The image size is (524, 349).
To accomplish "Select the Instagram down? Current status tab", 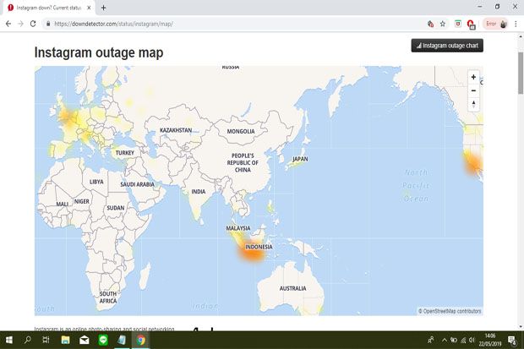I will tap(49, 8).
